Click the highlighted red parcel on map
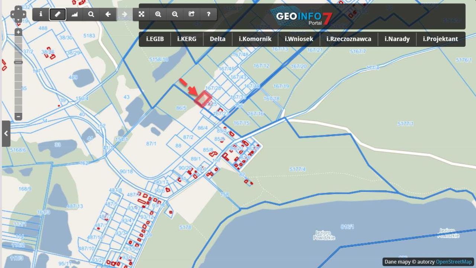This screenshot has height=268, width=476. coord(203,99)
